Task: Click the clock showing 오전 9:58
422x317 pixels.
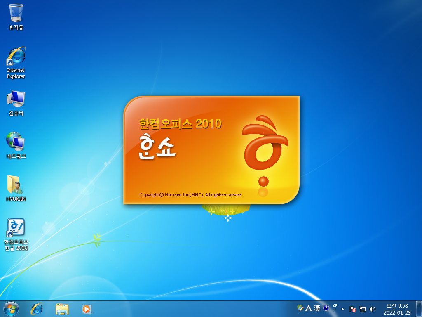Action: pos(397,309)
